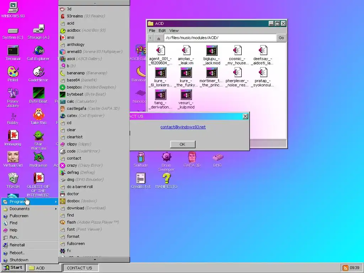The width and height of the screenshot is (364, 273).
Task: Choose Fullscreen in the Start menu
Action: coord(30,216)
